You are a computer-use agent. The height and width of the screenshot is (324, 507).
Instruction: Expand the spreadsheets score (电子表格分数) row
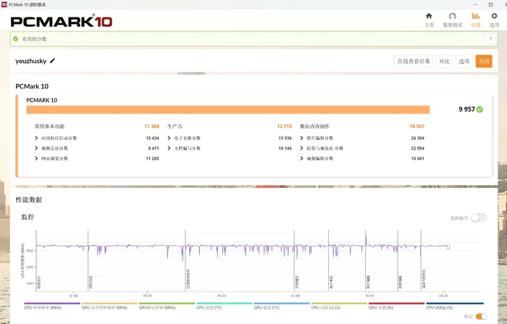(x=169, y=138)
